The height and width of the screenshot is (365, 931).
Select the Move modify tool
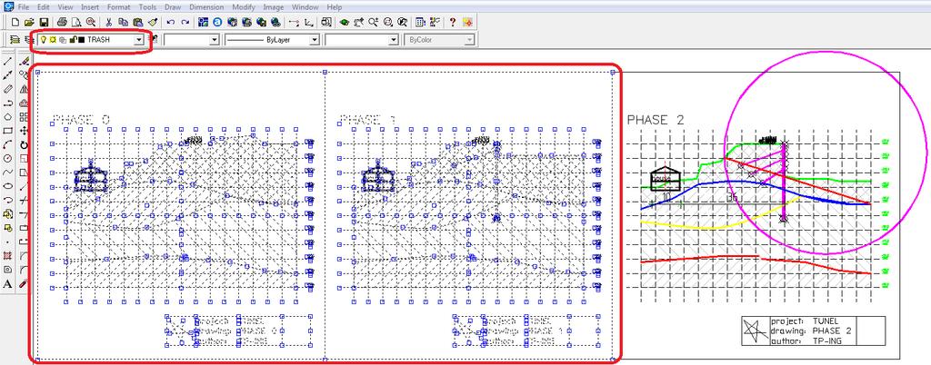[24, 131]
